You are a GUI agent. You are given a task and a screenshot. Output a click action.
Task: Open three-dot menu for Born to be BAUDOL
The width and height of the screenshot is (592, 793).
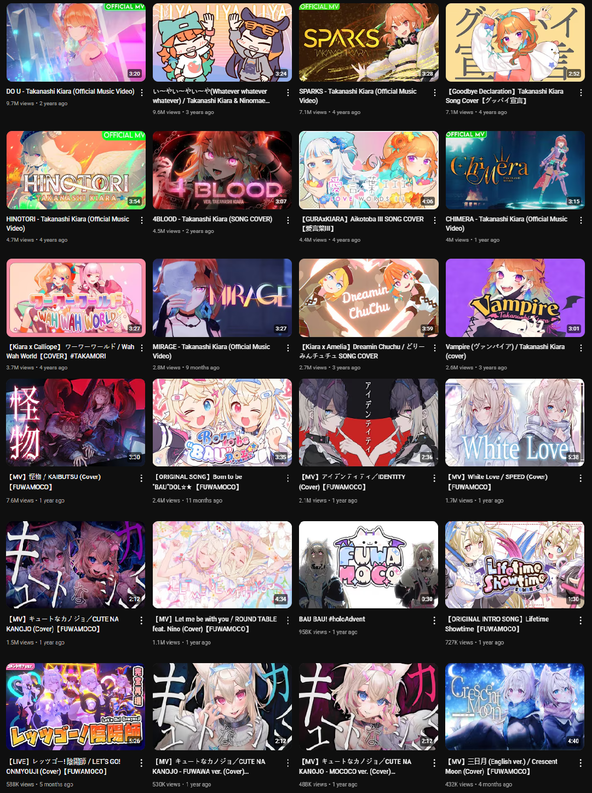pos(288,478)
